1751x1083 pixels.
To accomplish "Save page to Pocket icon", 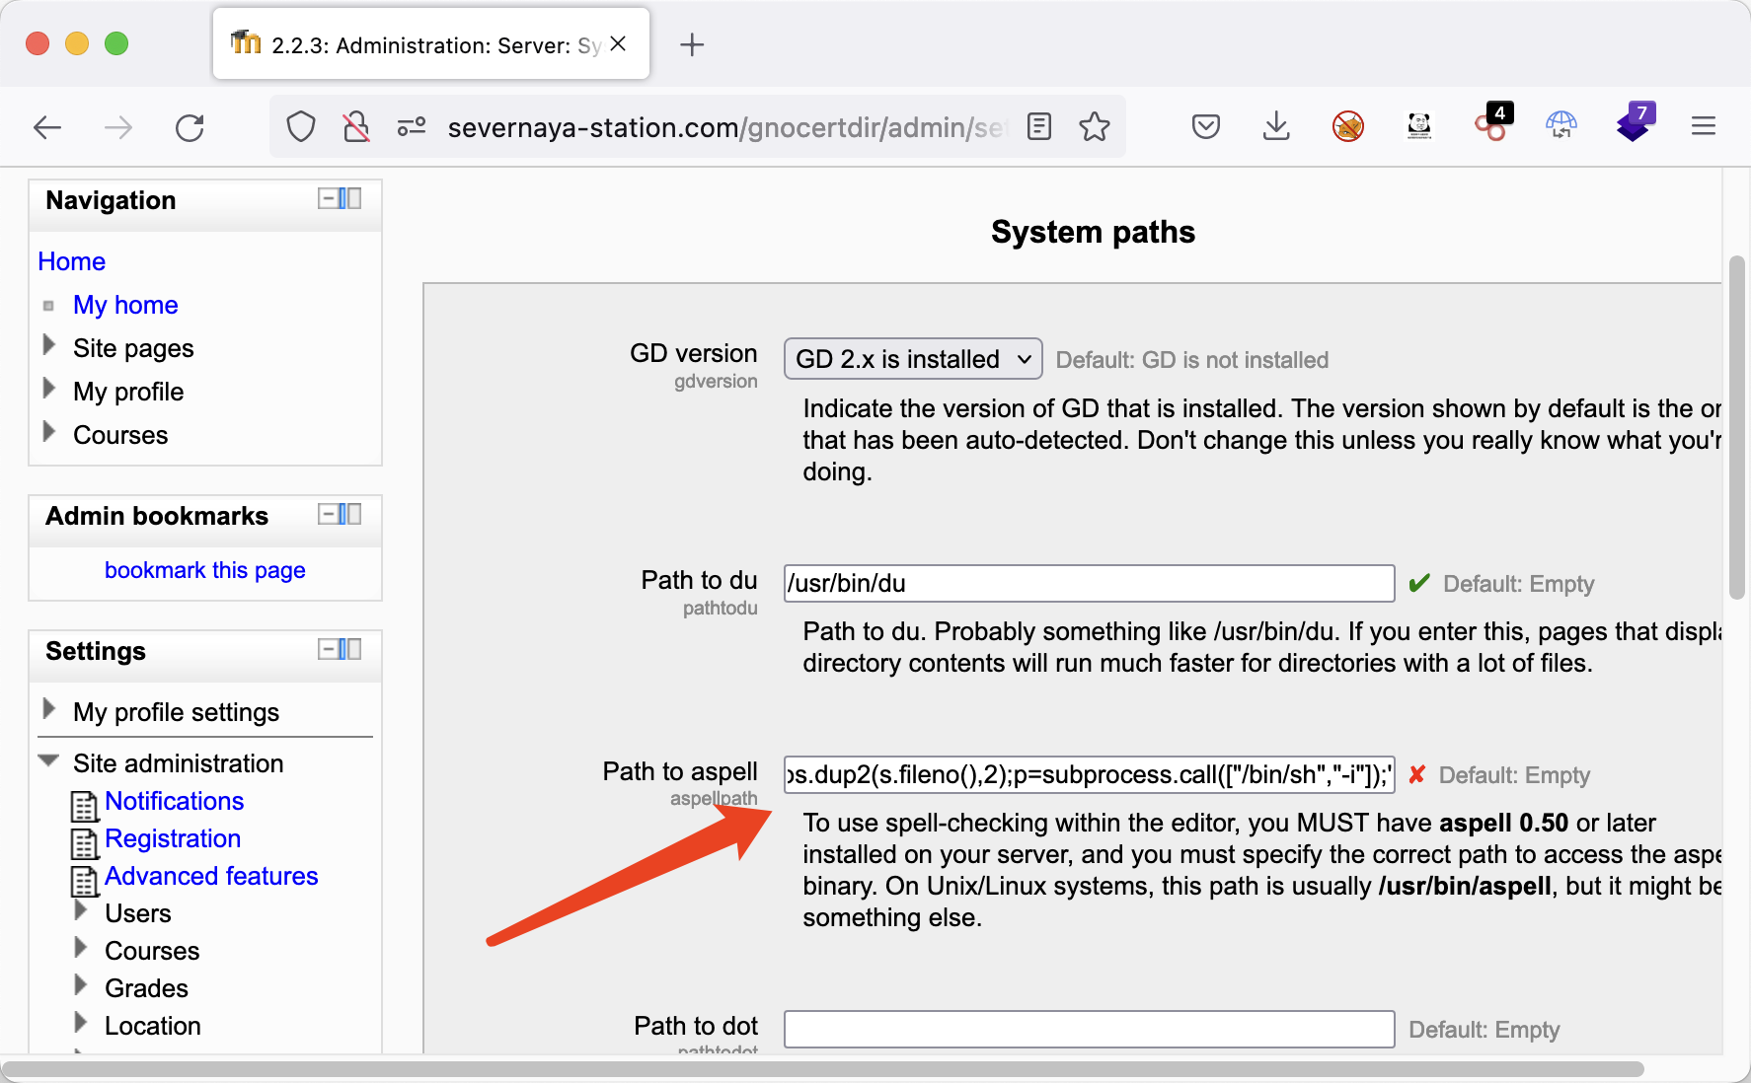I will [1205, 126].
